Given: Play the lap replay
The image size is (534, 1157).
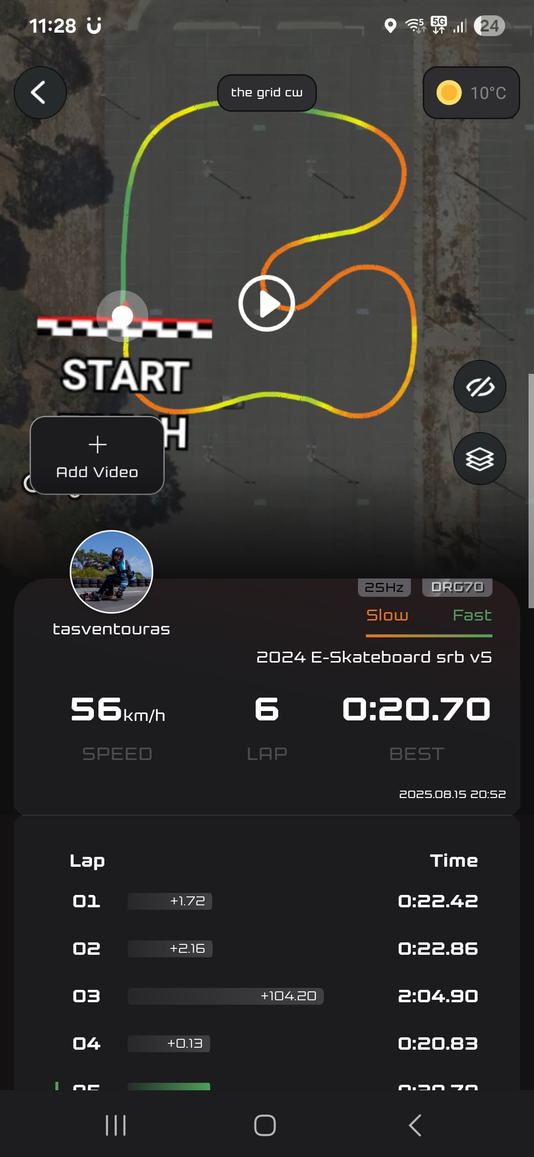Looking at the screenshot, I should 267,303.
